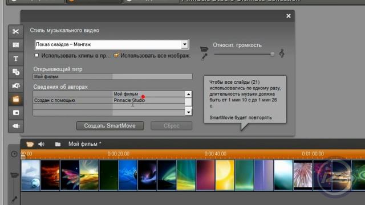Open the title text tool (T icon)
This screenshot has width=365, height=205.
coord(16,59)
